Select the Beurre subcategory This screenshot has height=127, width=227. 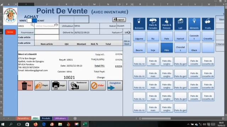click(139, 48)
